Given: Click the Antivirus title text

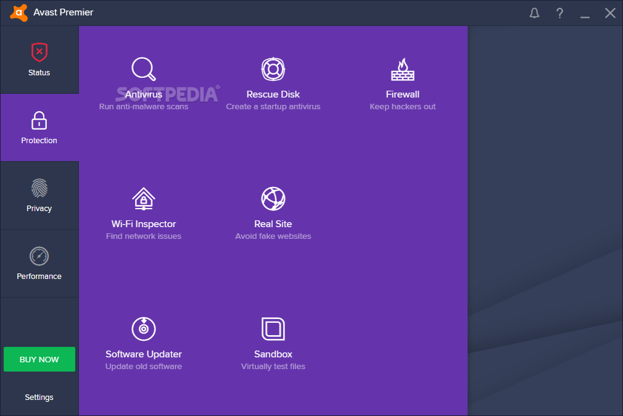Looking at the screenshot, I should pos(144,94).
